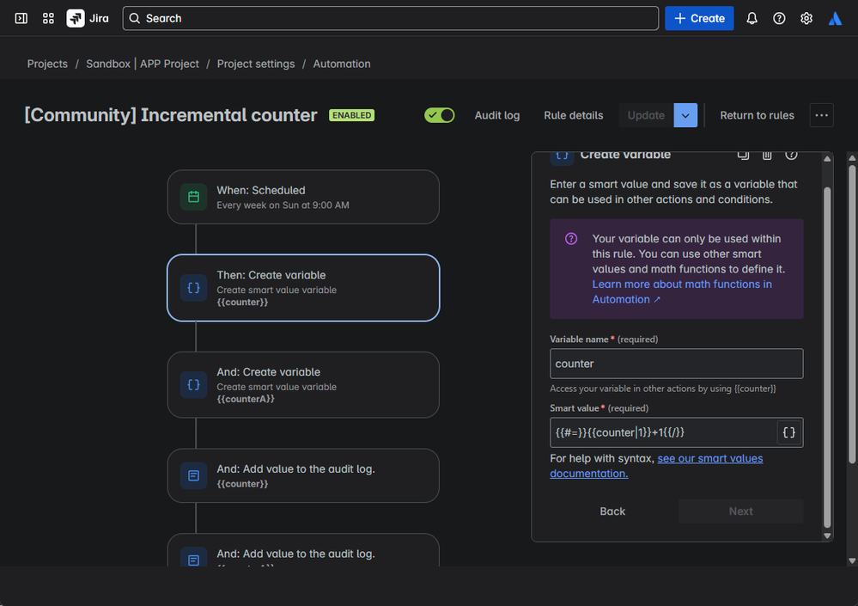858x606 pixels.
Task: Open the app switcher grid icon
Action: pyautogui.click(x=48, y=18)
